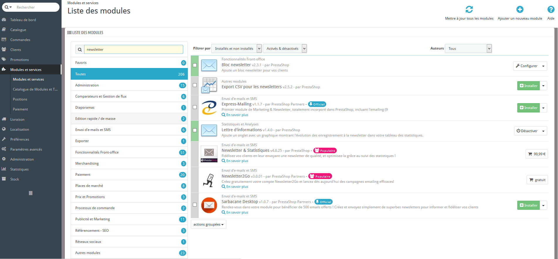Open Catalogue in the left sidebar
Image resolution: width=558 pixels, height=259 pixels.
(x=18, y=30)
